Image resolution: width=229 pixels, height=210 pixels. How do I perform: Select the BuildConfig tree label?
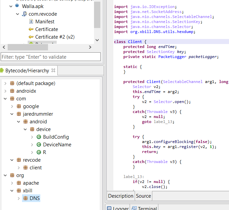pos(56,137)
